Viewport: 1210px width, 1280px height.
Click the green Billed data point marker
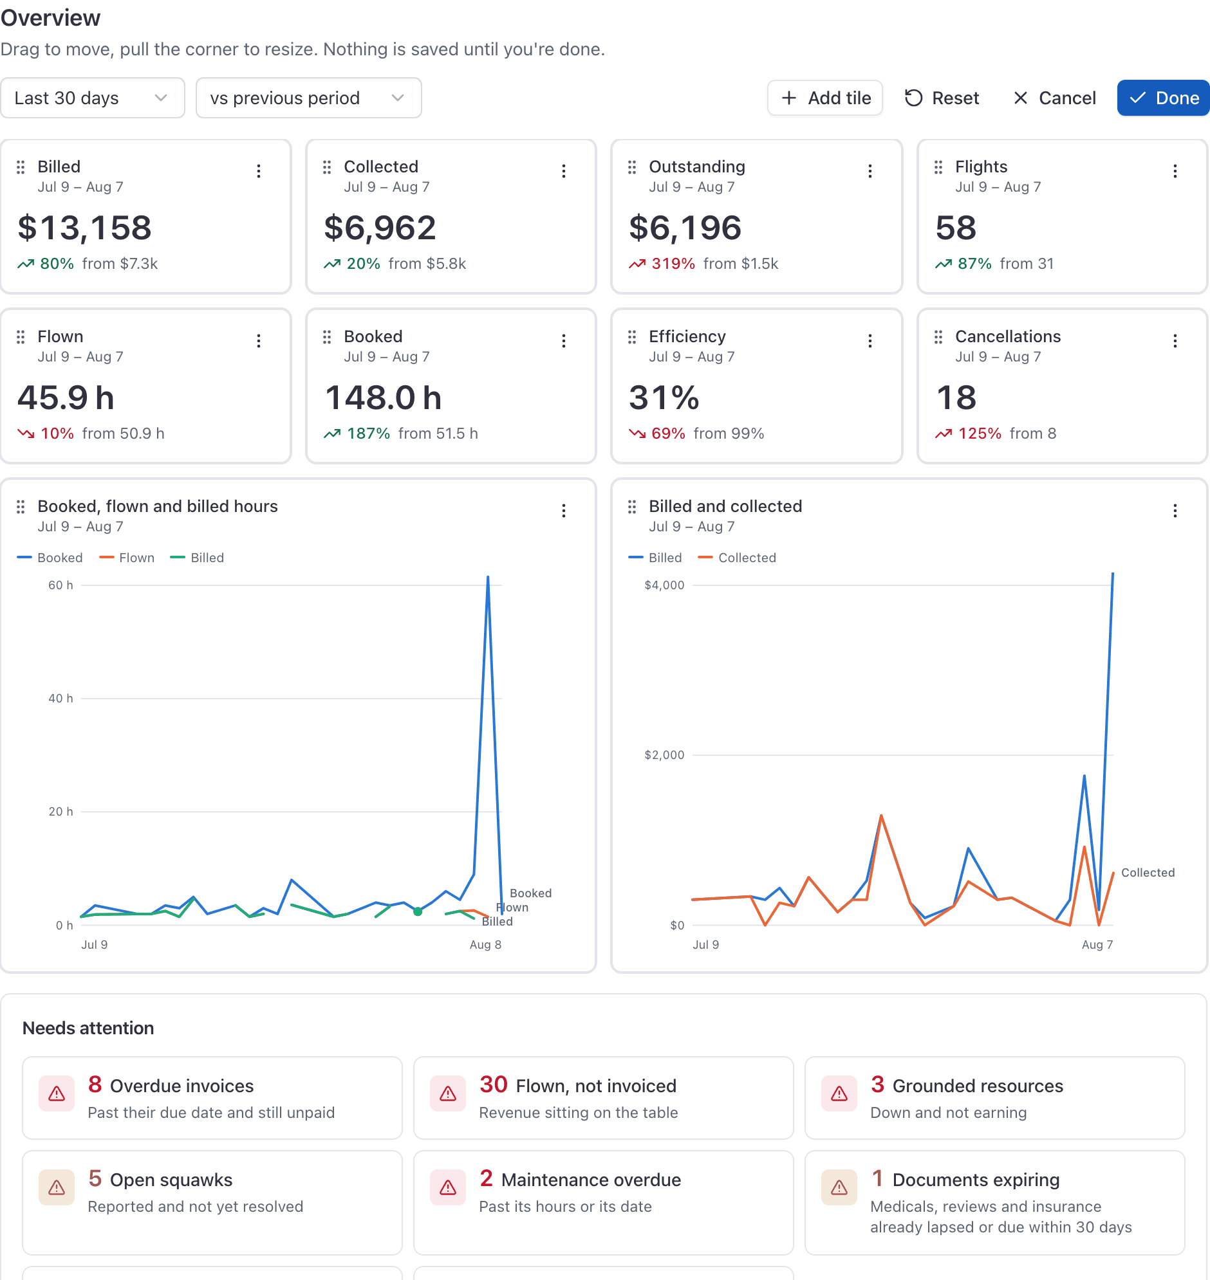418,911
